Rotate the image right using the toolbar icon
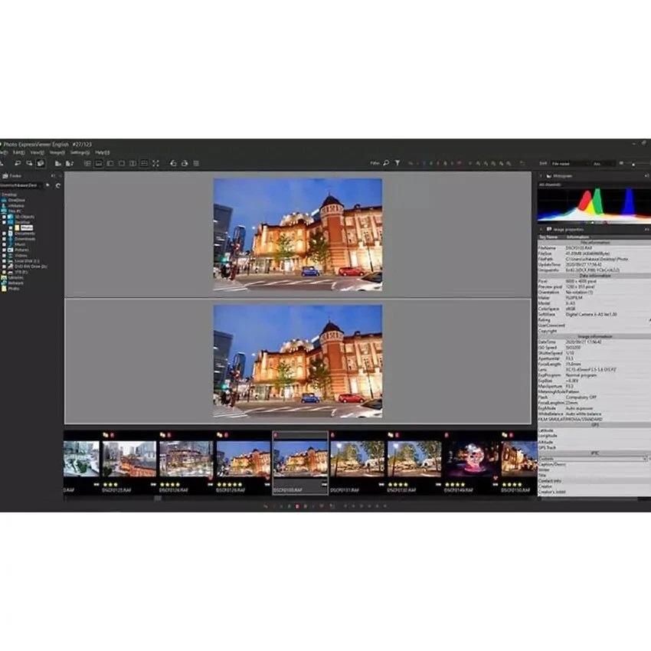This screenshot has height=651, width=651. 185,163
